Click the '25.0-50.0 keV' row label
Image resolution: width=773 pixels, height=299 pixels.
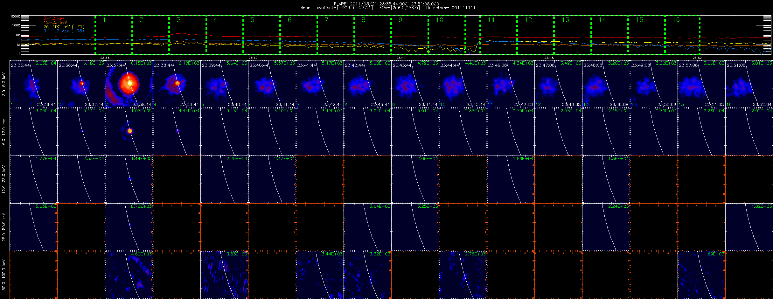[x=4, y=227]
